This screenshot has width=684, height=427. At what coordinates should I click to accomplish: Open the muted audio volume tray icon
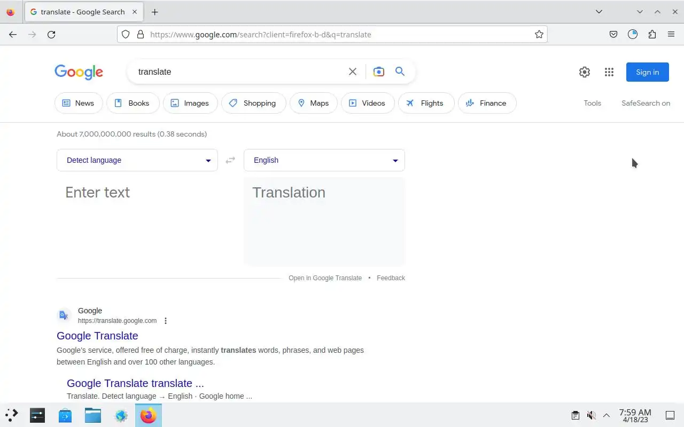click(x=591, y=415)
